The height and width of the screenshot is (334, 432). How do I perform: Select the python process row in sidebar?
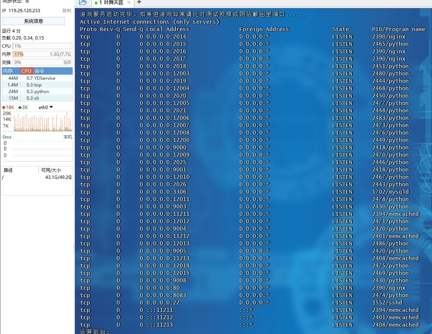37,91
